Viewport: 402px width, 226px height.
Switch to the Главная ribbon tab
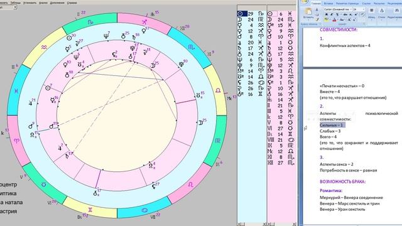316,3
